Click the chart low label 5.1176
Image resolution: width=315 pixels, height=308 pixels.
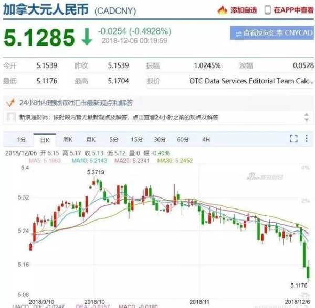click(299, 285)
